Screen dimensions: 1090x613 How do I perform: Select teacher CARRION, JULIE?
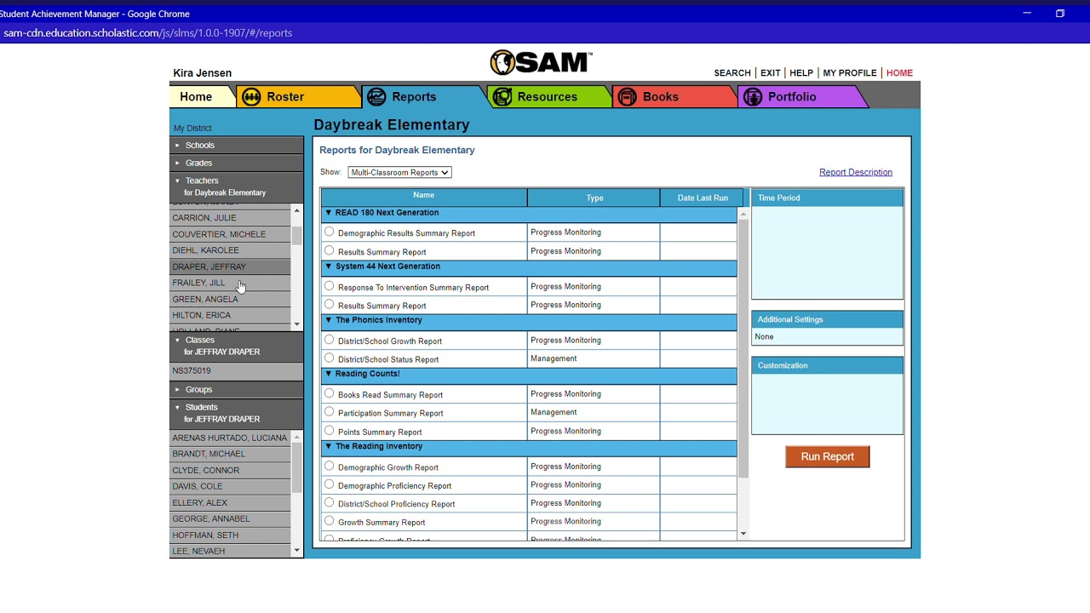pos(230,218)
